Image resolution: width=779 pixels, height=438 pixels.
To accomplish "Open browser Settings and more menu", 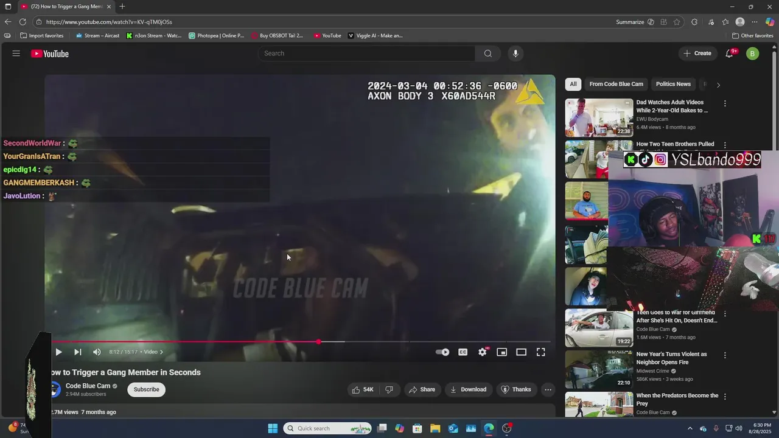I will (755, 22).
